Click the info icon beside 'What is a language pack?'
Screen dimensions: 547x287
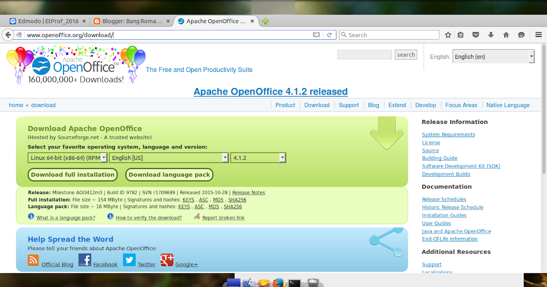[x=31, y=216]
